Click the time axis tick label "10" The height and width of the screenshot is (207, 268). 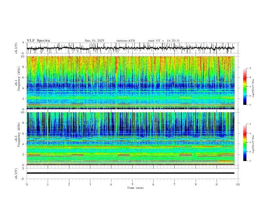(238, 184)
